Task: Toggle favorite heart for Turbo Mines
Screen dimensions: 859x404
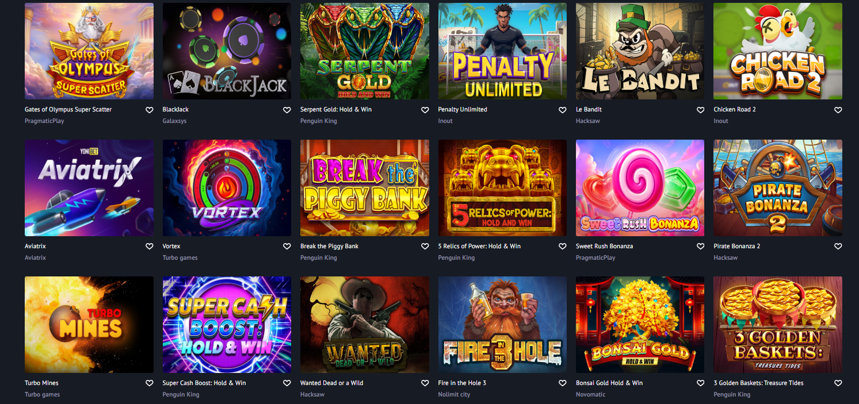Action: pyautogui.click(x=149, y=383)
